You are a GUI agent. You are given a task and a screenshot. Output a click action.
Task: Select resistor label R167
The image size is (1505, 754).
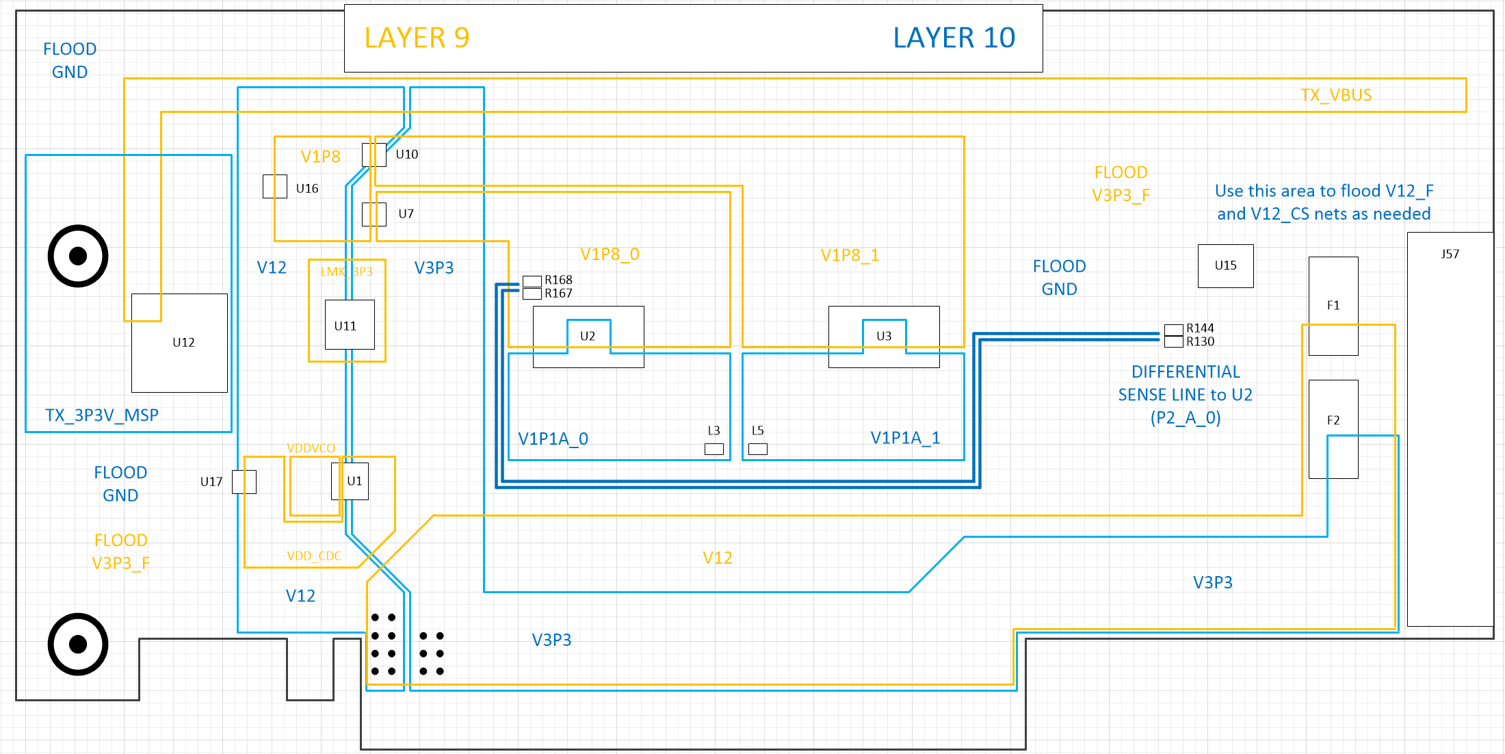558,294
